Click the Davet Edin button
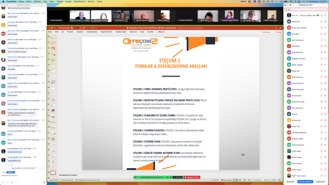This screenshot has width=329, height=185. coord(290,182)
